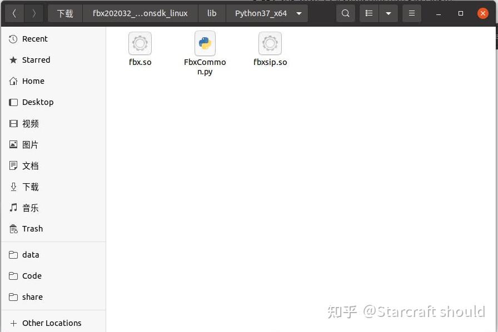The image size is (498, 332).
Task: Select the FbxCommon.py Python file
Action: pos(205,43)
